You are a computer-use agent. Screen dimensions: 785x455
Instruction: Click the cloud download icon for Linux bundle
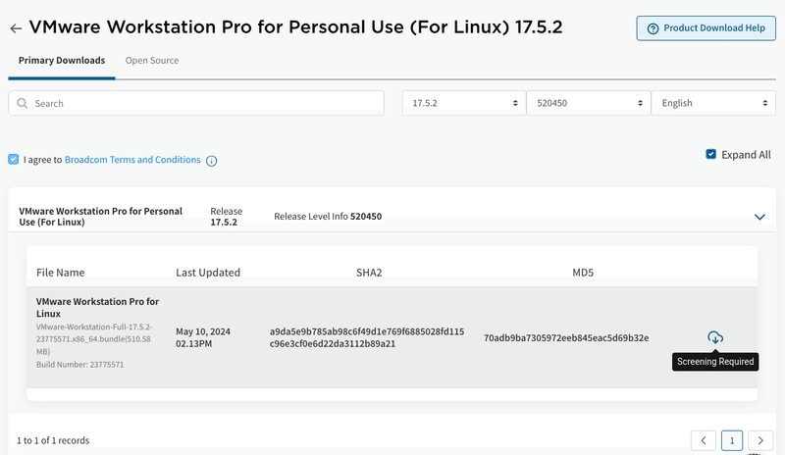tap(715, 337)
